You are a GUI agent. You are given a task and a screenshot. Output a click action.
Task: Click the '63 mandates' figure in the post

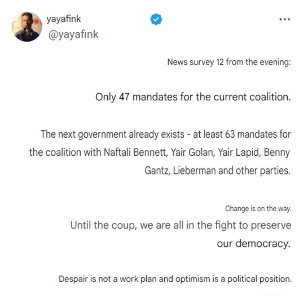(251, 134)
